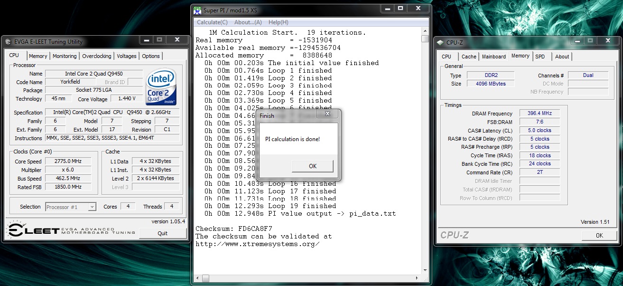Click the PI value output pi_data.txt line
Image resolution: width=623 pixels, height=286 pixels.
click(299, 213)
